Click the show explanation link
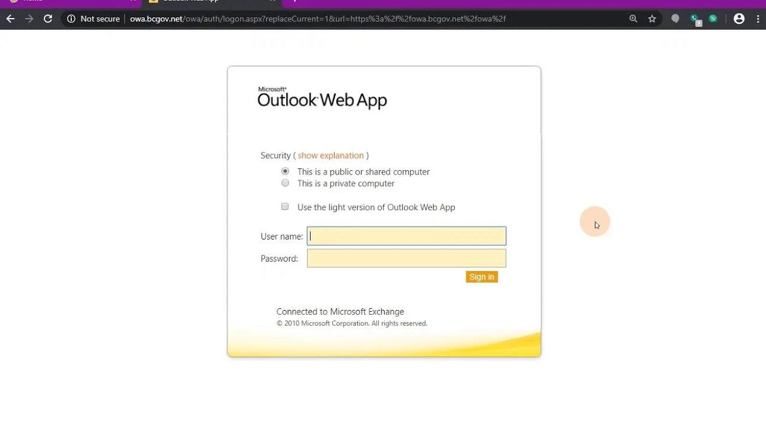This screenshot has height=430, width=766. 330,155
